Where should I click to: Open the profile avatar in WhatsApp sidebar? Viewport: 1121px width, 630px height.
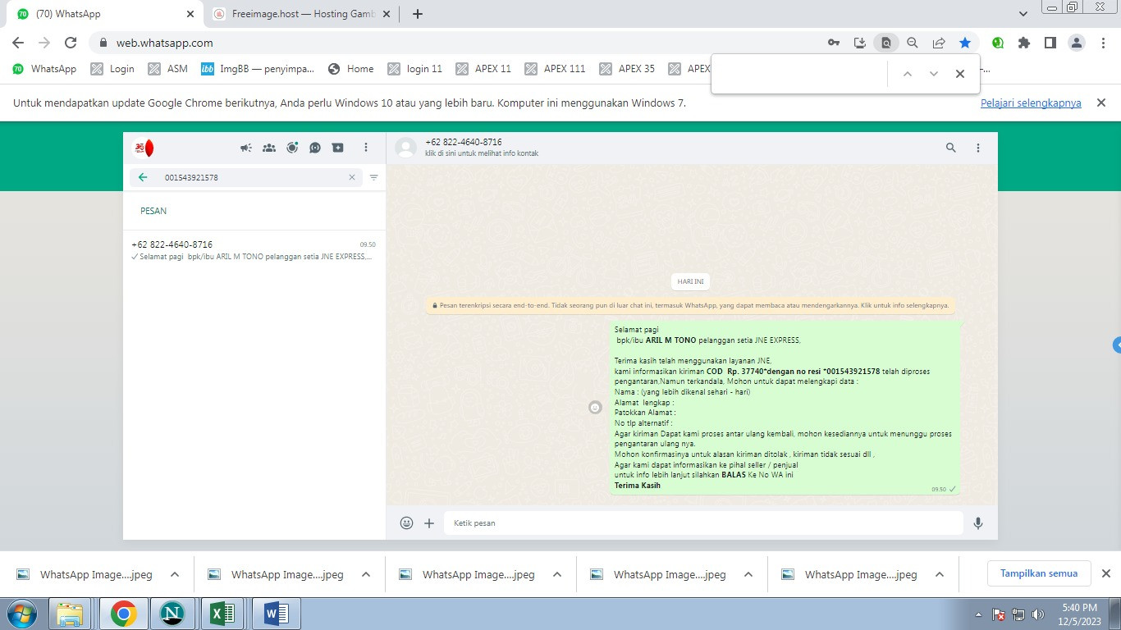point(144,148)
